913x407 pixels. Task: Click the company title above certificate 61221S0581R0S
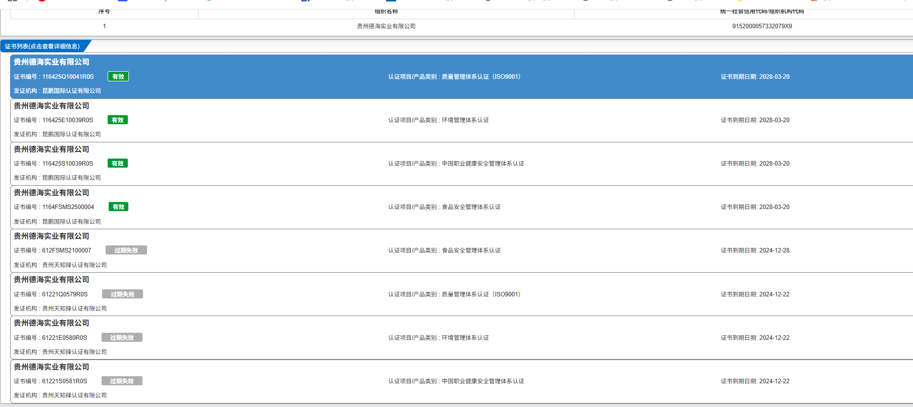click(52, 367)
